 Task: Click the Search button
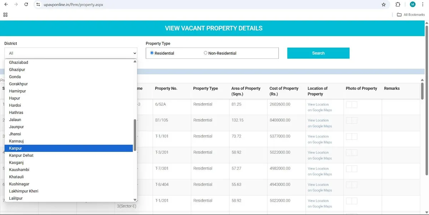coord(318,53)
